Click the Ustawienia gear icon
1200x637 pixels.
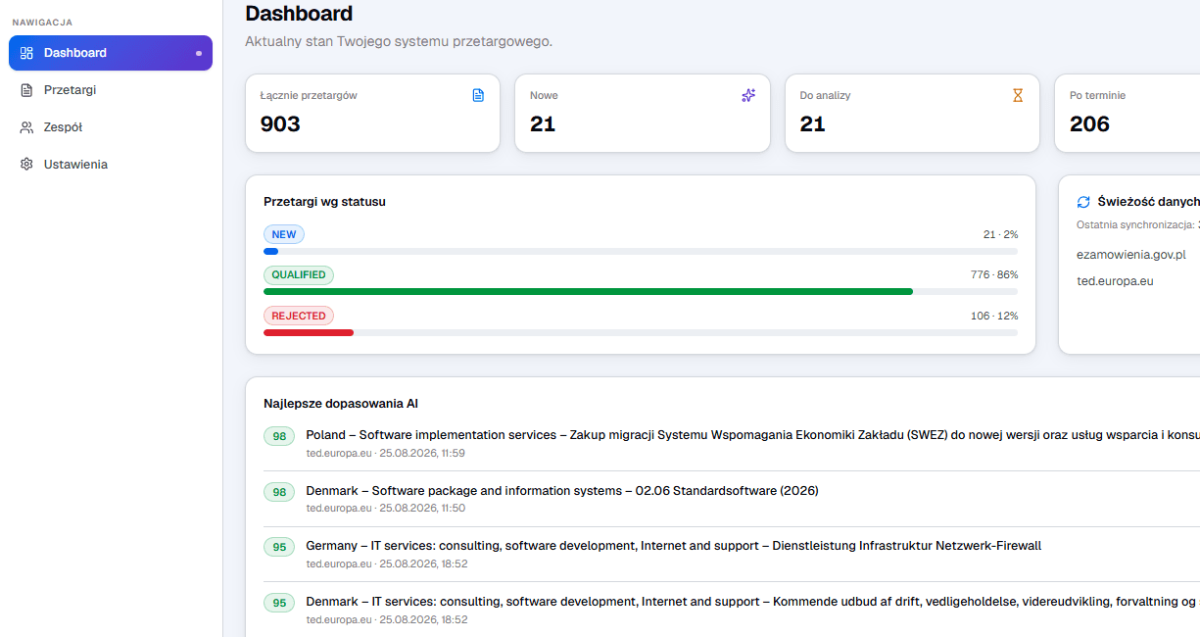tap(26, 165)
